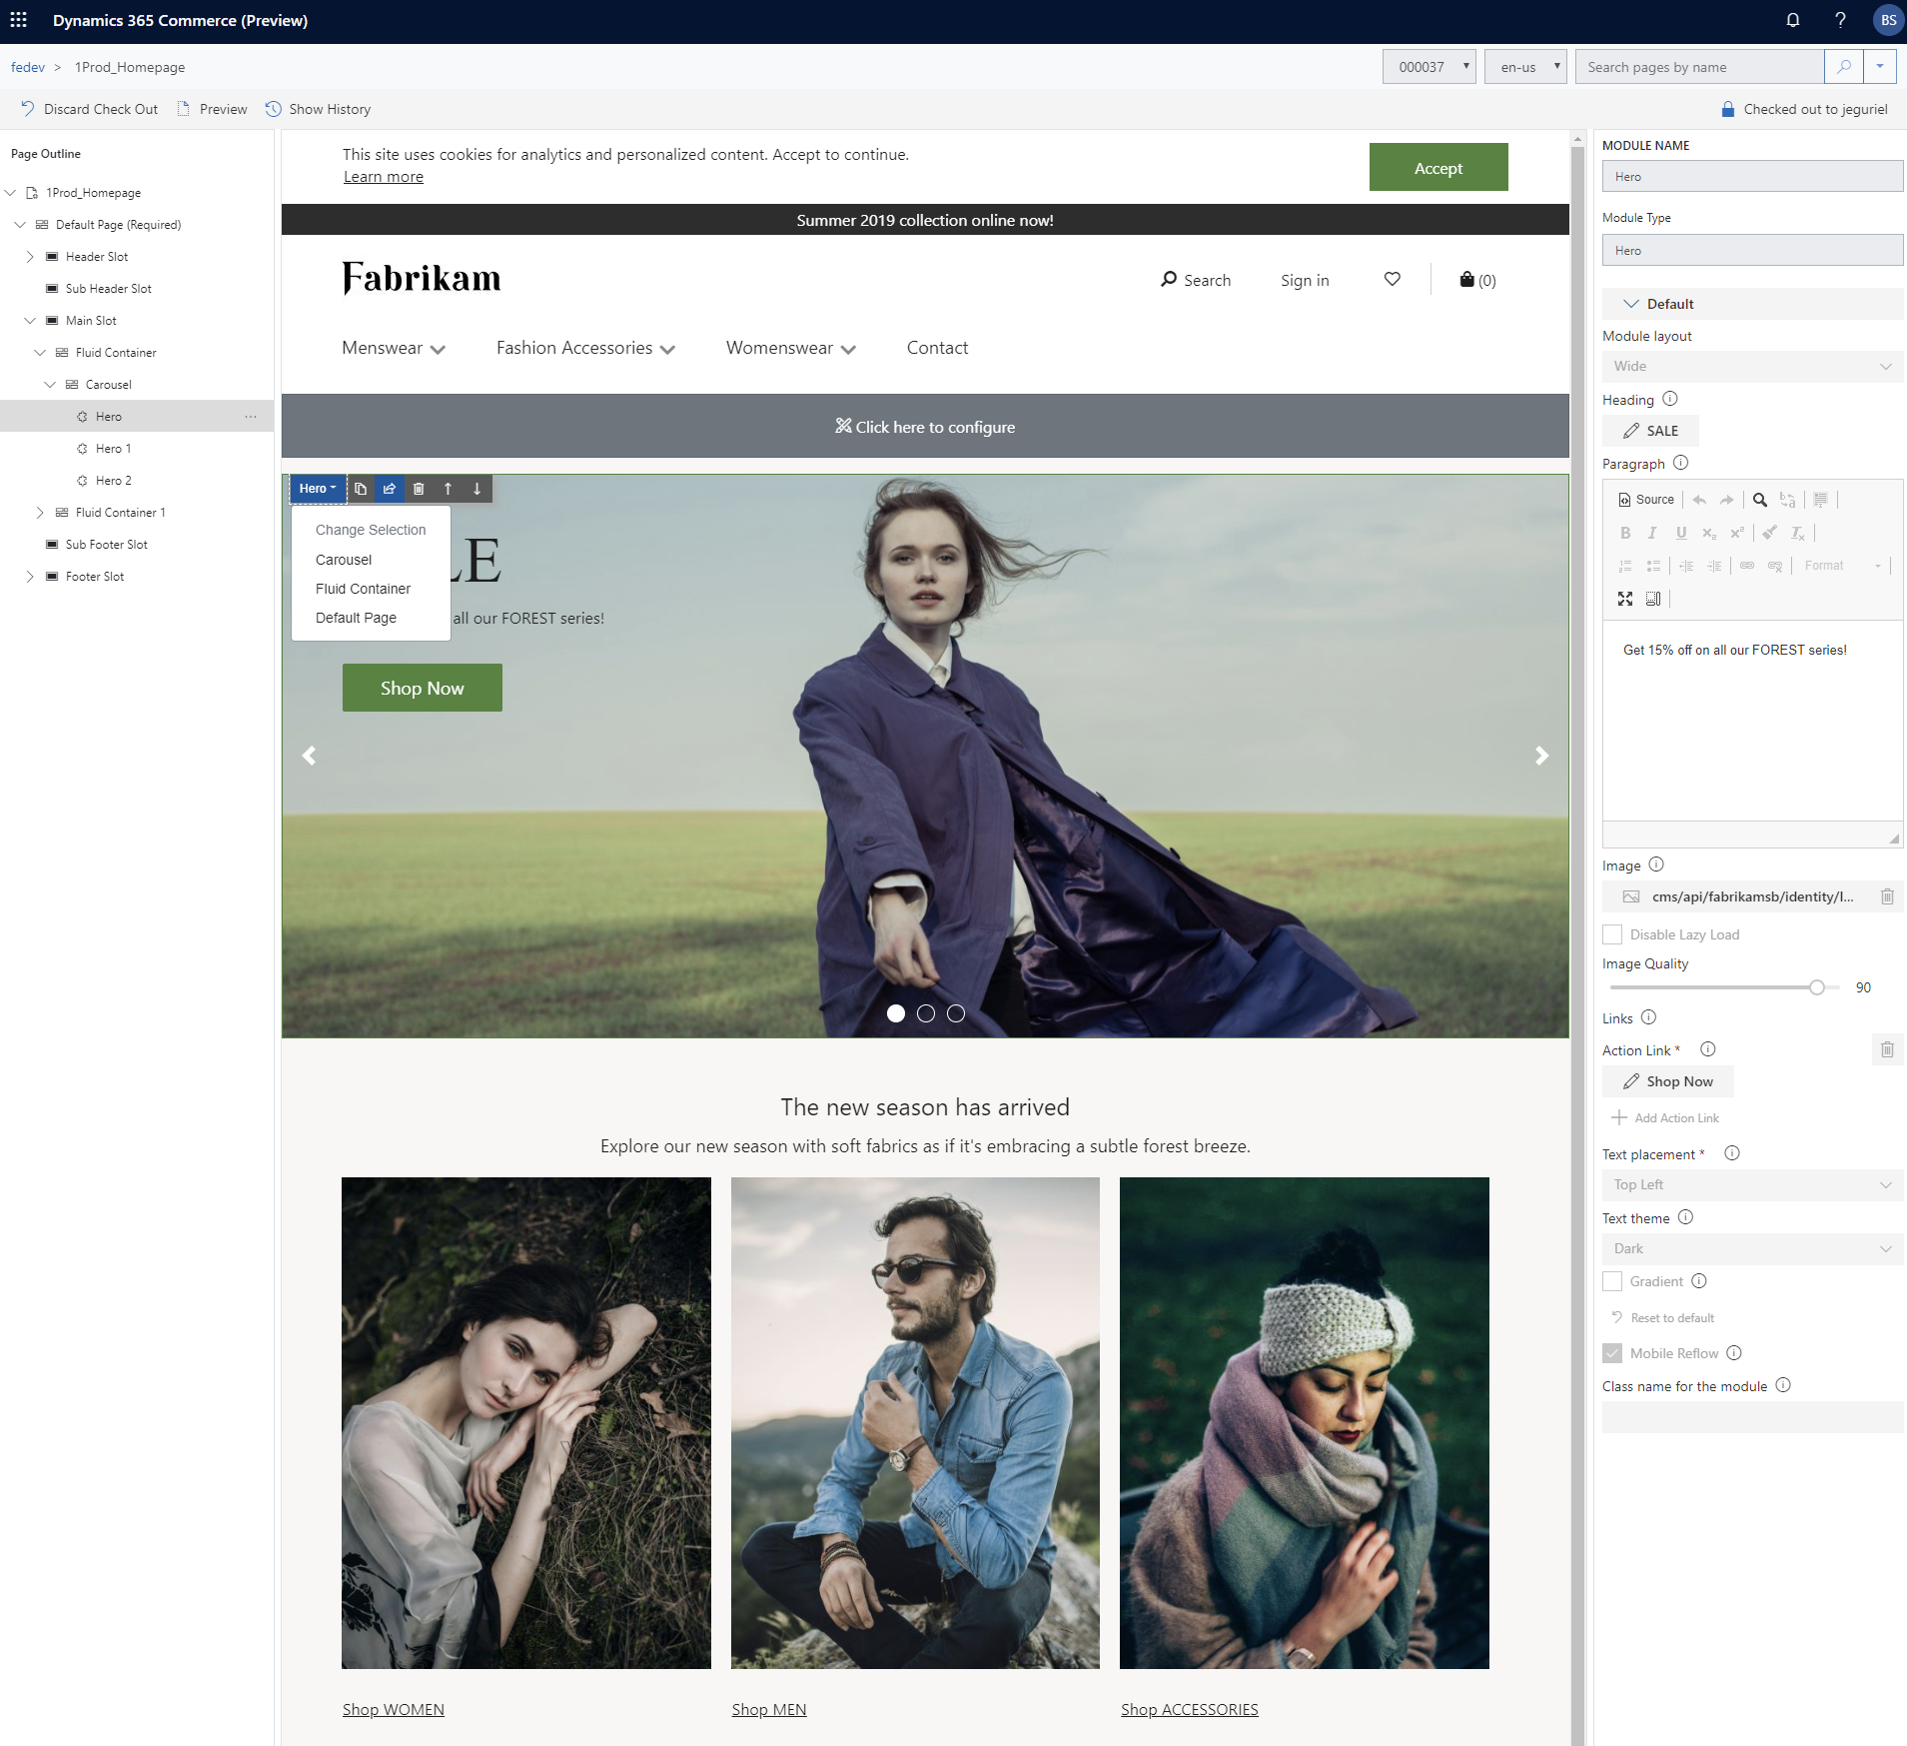Go to next carousel slide arrow
Viewport: 1907px width, 1746px height.
(x=1541, y=756)
